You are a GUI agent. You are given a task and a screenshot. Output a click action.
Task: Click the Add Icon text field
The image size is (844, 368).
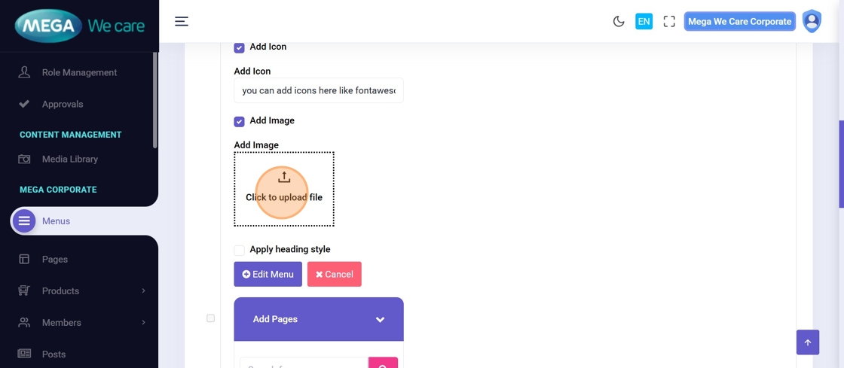318,90
